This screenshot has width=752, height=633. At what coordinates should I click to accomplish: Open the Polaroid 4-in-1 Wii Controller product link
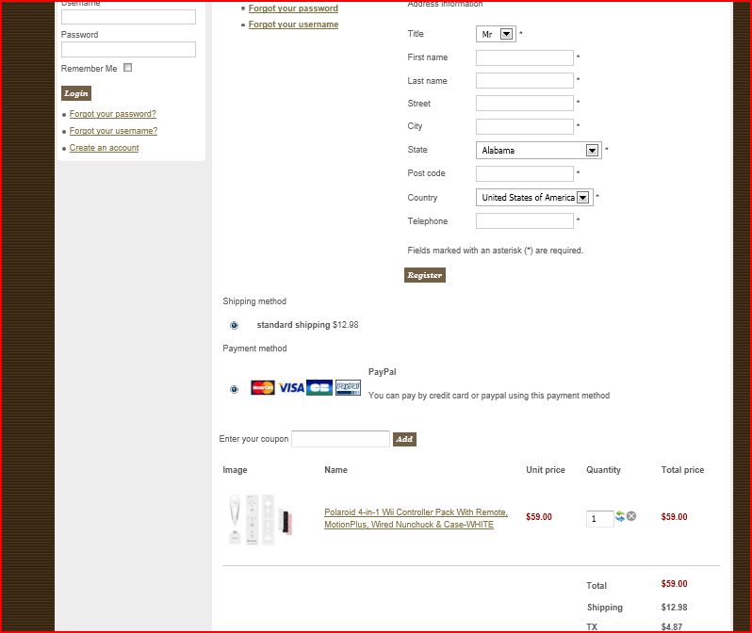coord(416,518)
